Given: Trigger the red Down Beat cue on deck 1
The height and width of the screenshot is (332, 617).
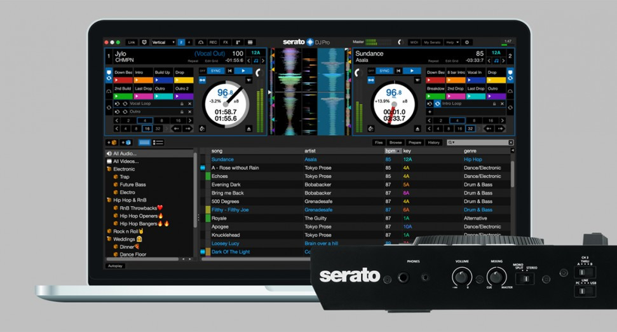Looking at the screenshot, I should pos(123,80).
